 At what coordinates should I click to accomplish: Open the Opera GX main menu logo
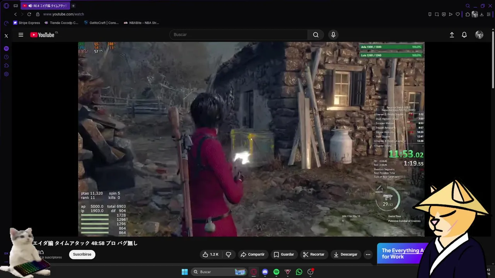(x=6, y=6)
